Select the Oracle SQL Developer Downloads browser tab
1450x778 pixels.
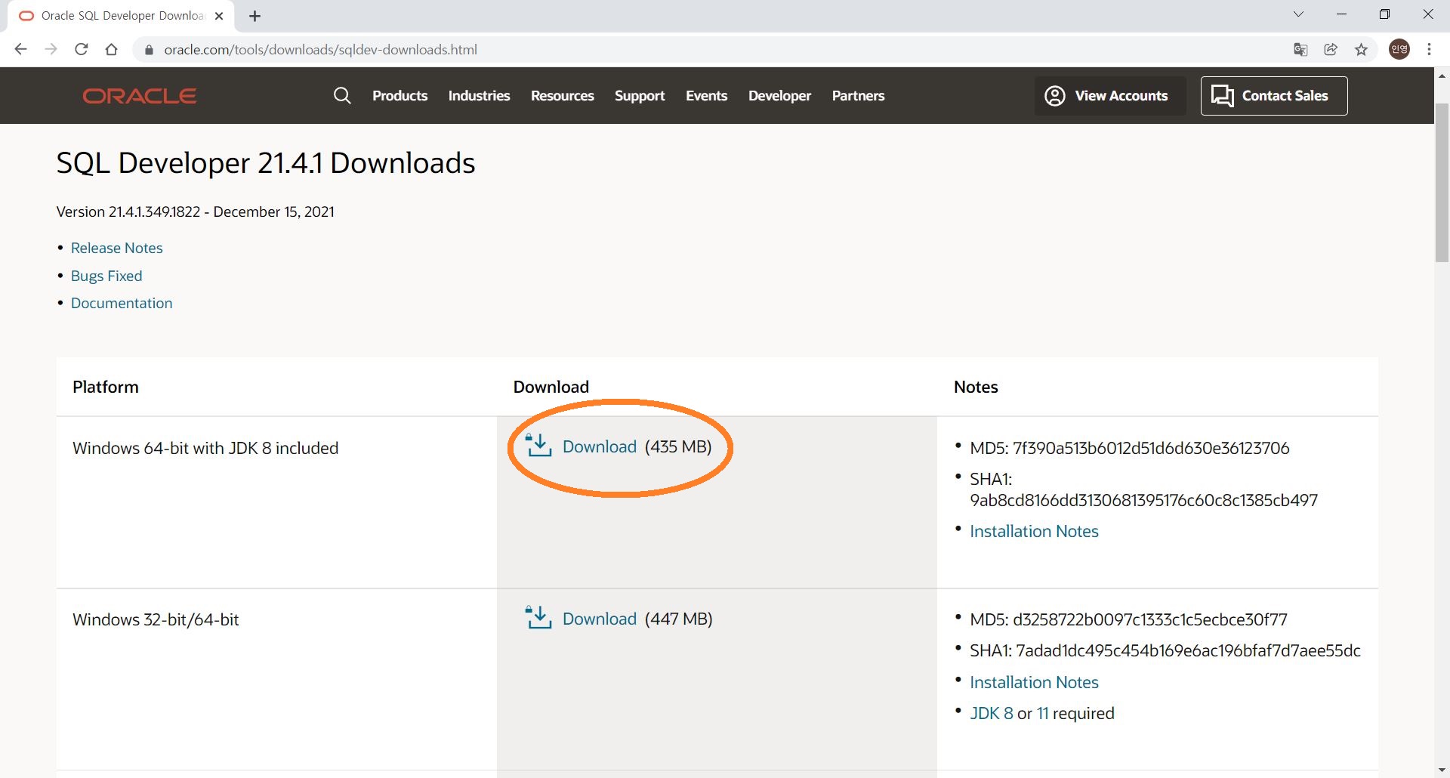coord(122,16)
